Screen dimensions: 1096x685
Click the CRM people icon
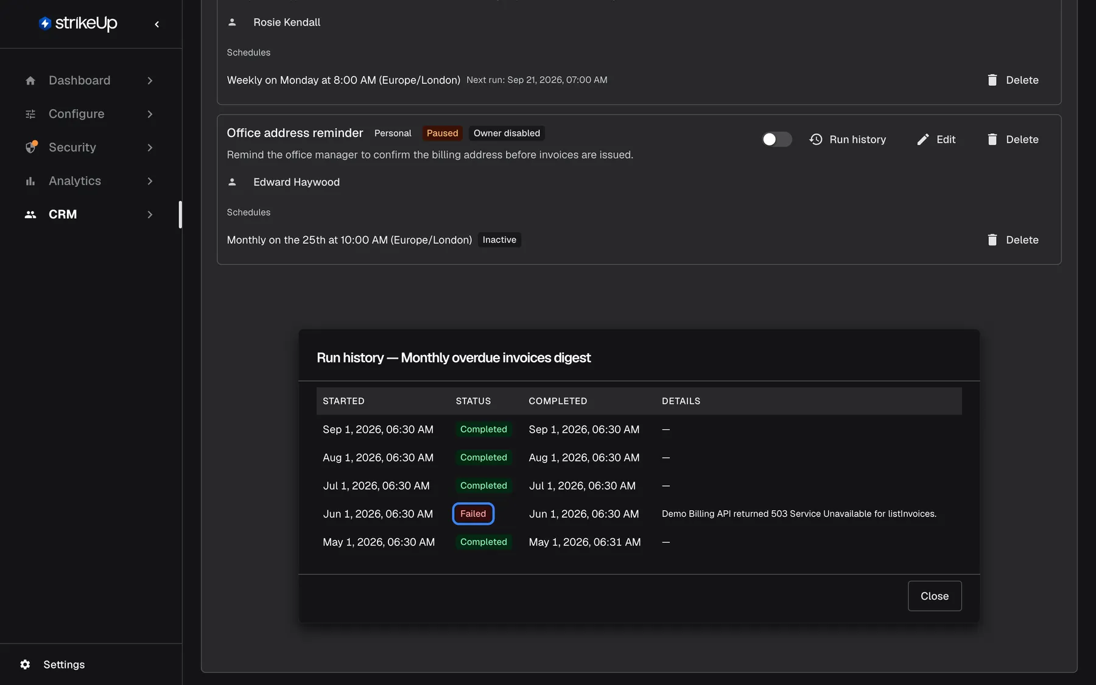point(30,214)
